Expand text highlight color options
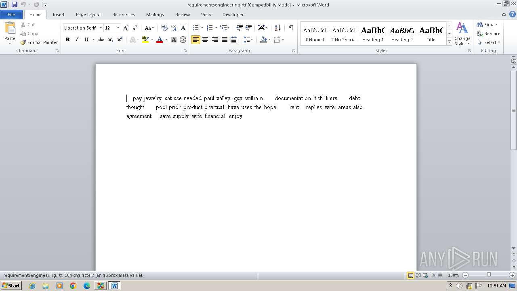 (152, 40)
